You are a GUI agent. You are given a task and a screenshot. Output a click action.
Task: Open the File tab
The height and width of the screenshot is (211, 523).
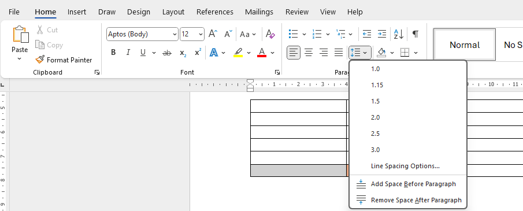14,12
